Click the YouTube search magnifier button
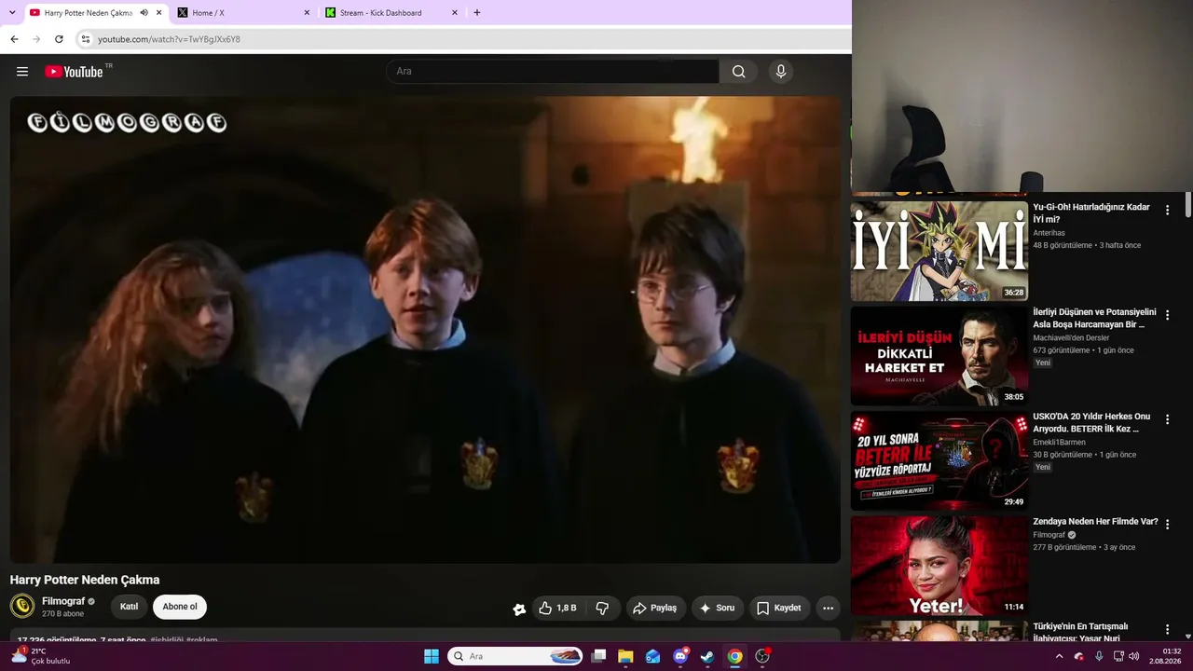Image resolution: width=1193 pixels, height=671 pixels. coord(738,72)
